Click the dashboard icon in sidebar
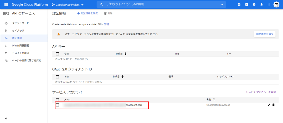This screenshot has width=283, height=123. (6, 23)
